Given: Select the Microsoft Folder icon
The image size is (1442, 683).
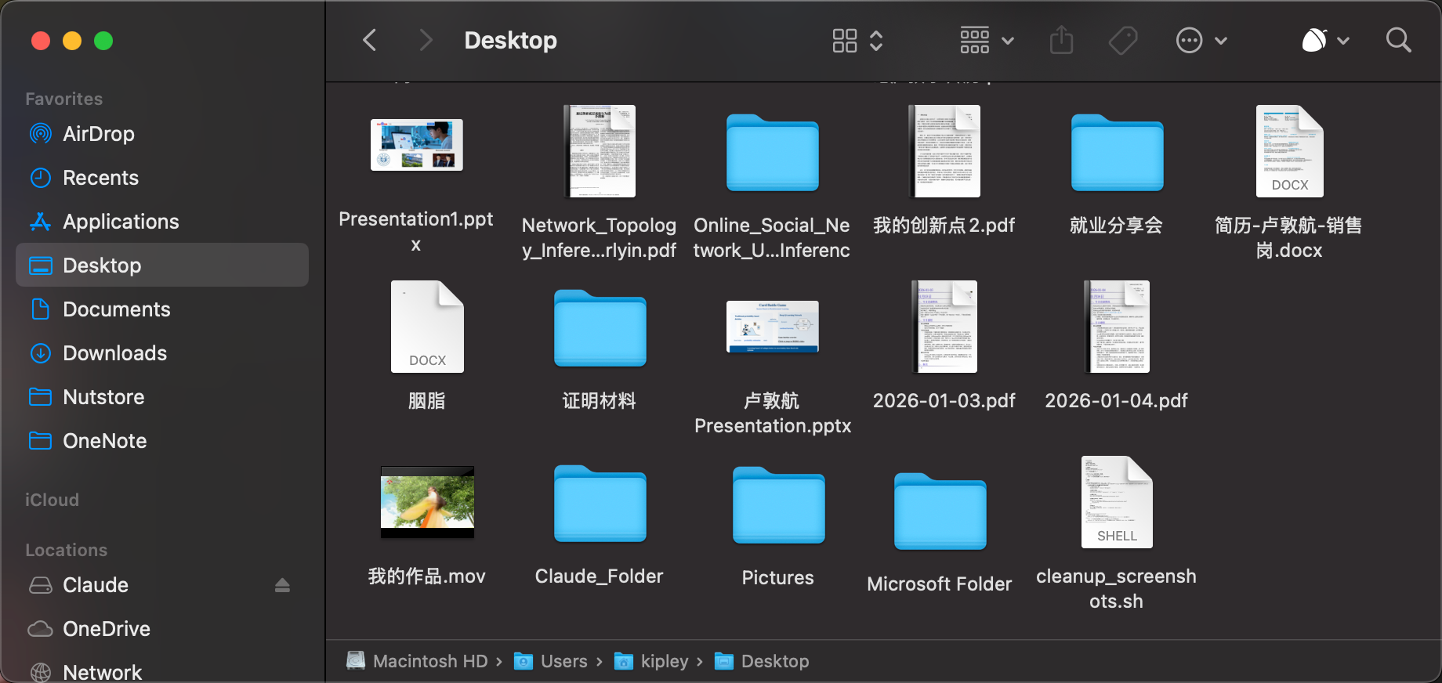Looking at the screenshot, I should pyautogui.click(x=940, y=512).
